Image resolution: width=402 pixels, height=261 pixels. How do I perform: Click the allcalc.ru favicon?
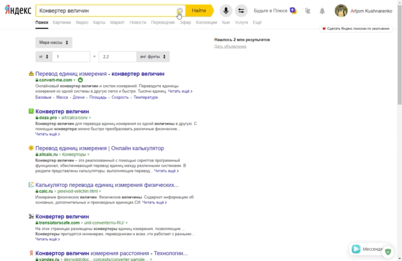coord(31,148)
